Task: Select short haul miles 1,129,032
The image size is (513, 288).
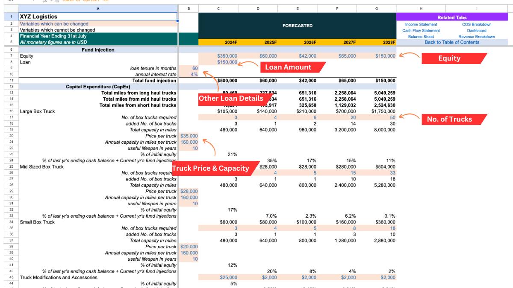Action: (x=337, y=105)
